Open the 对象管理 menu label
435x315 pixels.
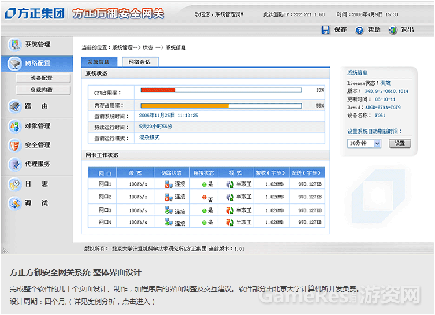[x=38, y=126]
